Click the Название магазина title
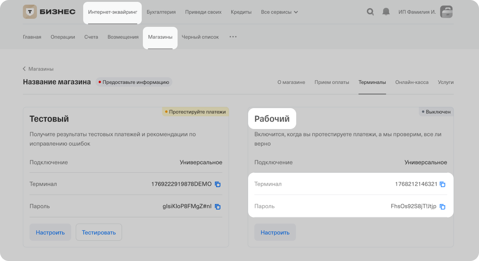The width and height of the screenshot is (479, 261). (57, 82)
